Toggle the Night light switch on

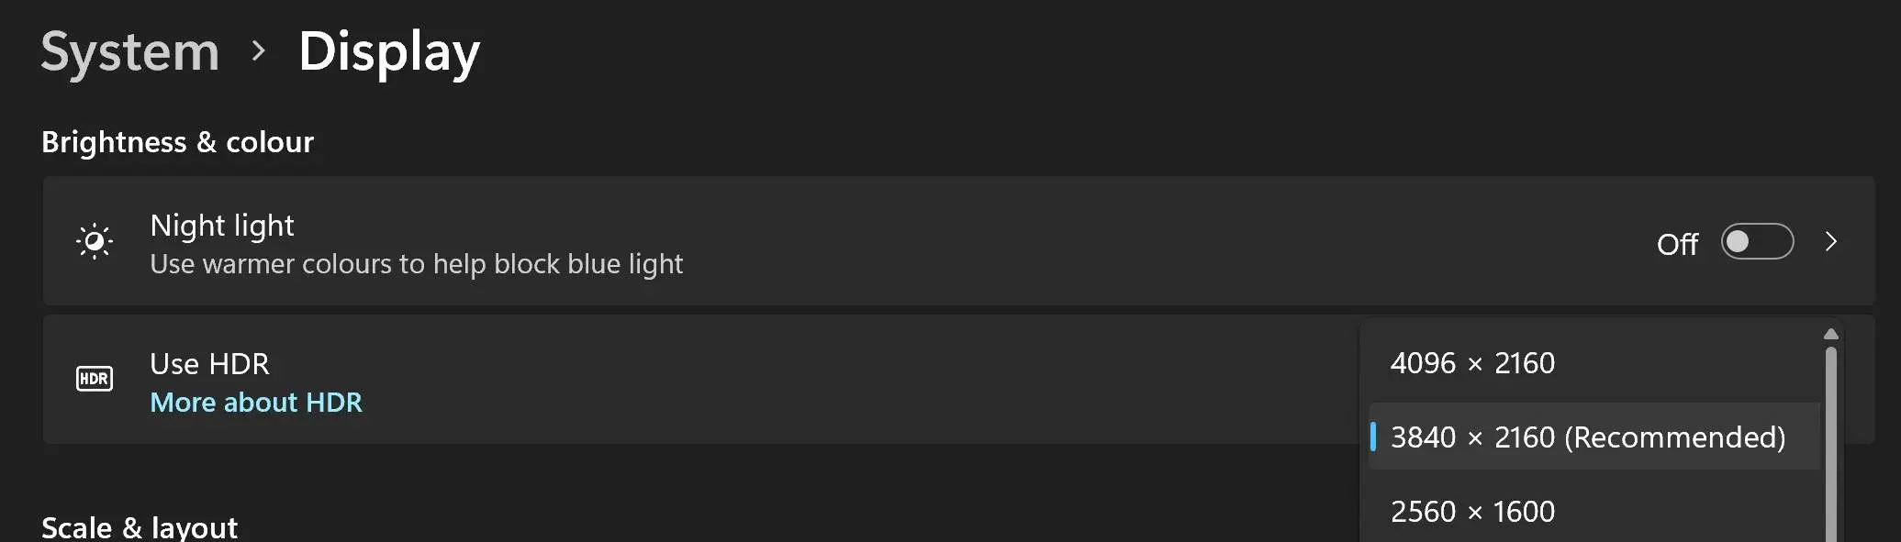click(x=1757, y=241)
